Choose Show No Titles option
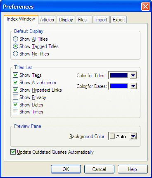 [x=15, y=54]
